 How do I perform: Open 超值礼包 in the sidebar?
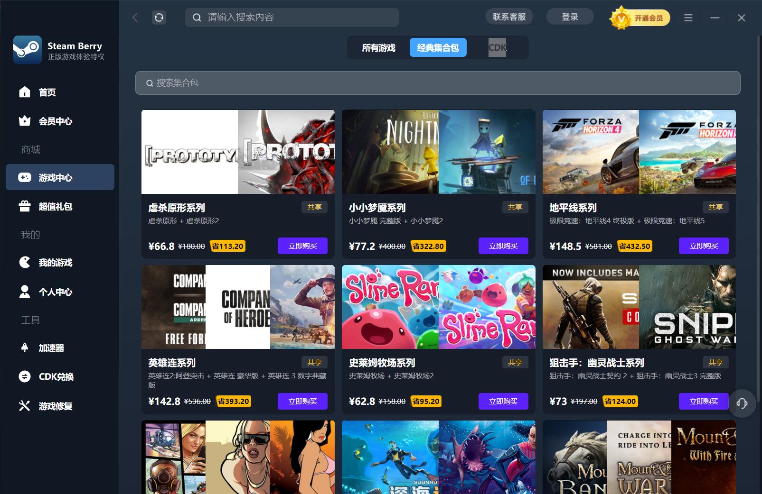[x=60, y=206]
